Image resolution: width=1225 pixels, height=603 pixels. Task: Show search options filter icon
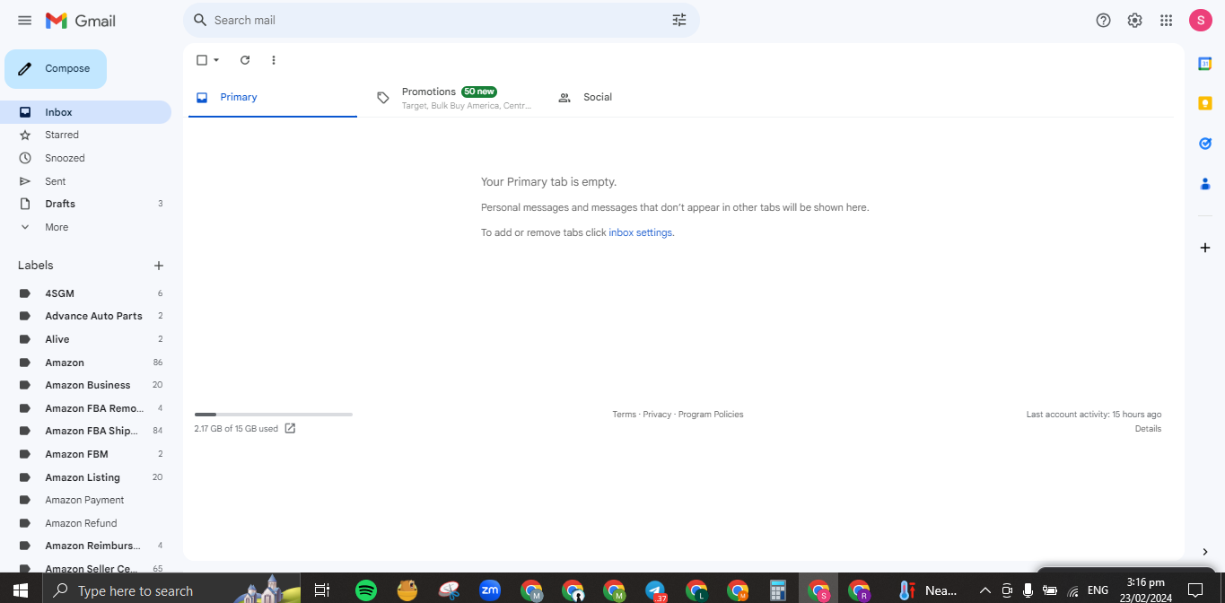point(679,20)
